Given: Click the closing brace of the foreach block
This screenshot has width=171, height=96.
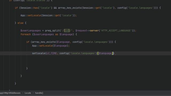Looking at the screenshot, I should click(21, 76).
